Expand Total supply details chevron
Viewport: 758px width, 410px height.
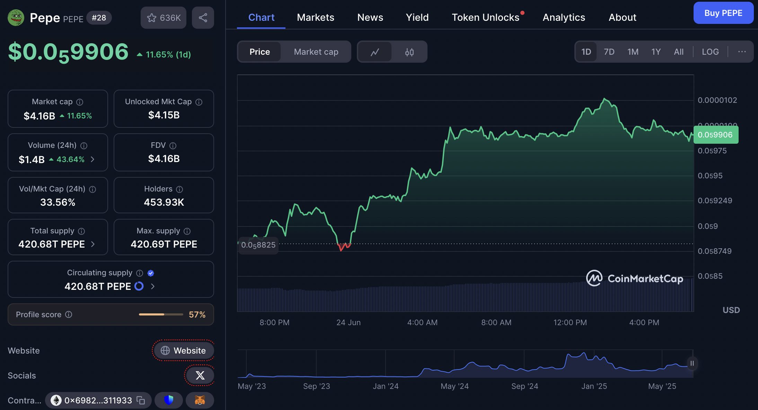click(93, 244)
